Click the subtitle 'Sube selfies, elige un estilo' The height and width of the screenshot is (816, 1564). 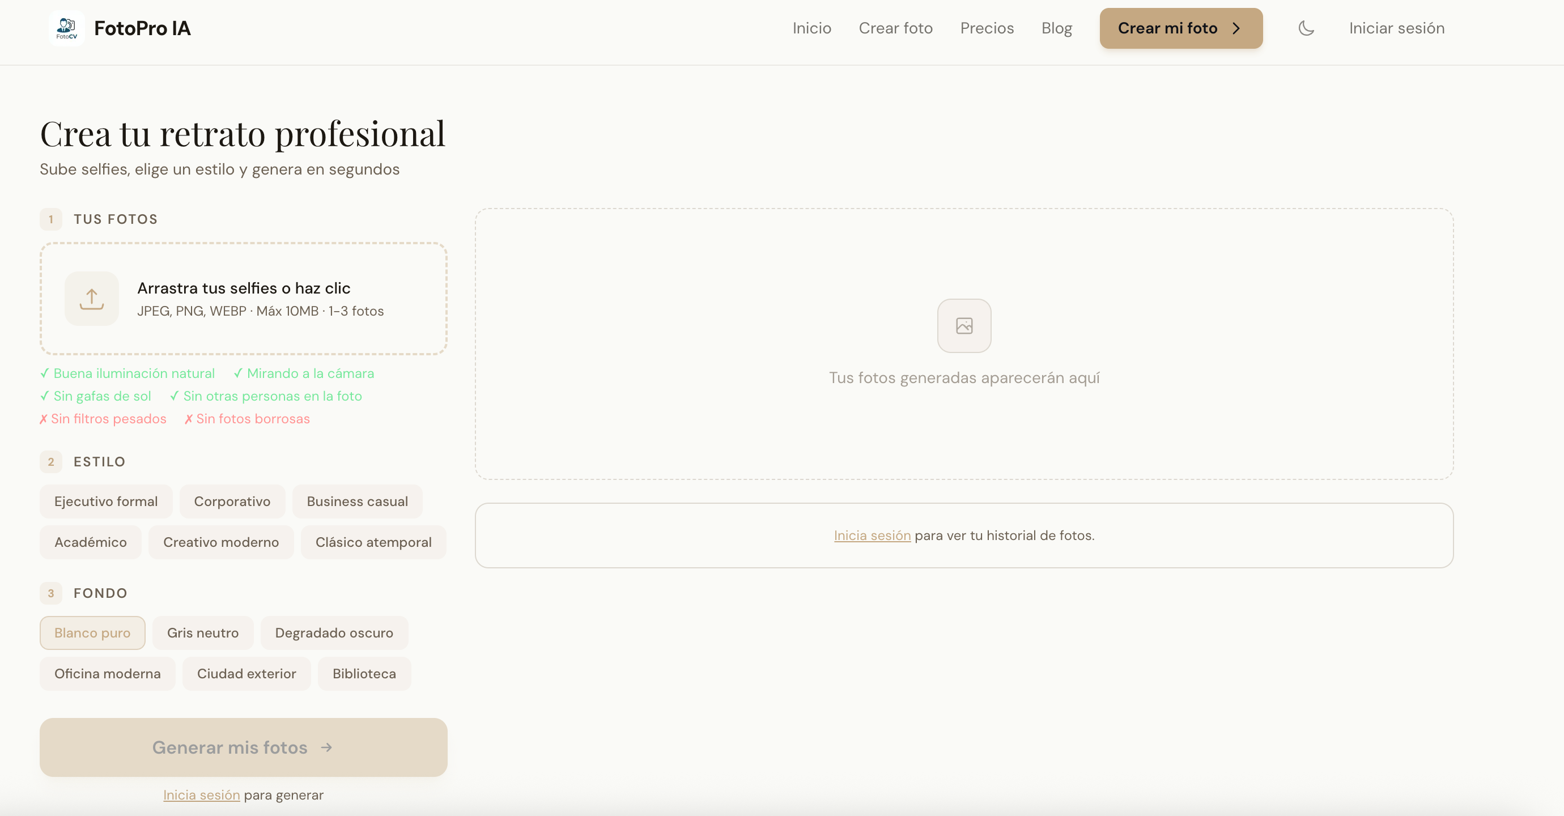[137, 169]
